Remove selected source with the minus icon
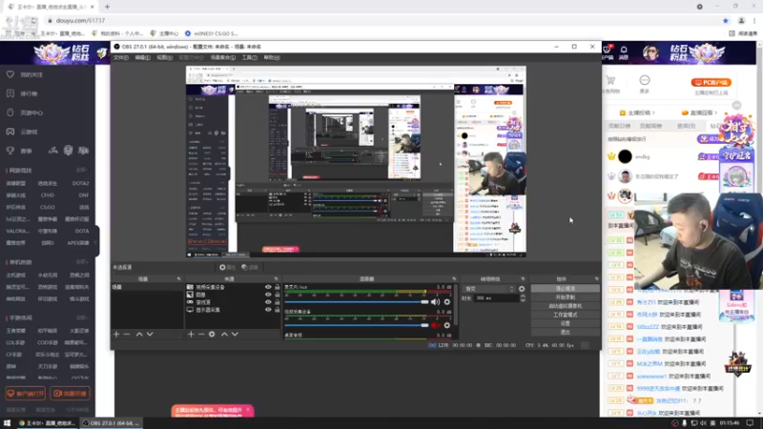763x429 pixels. [201, 335]
